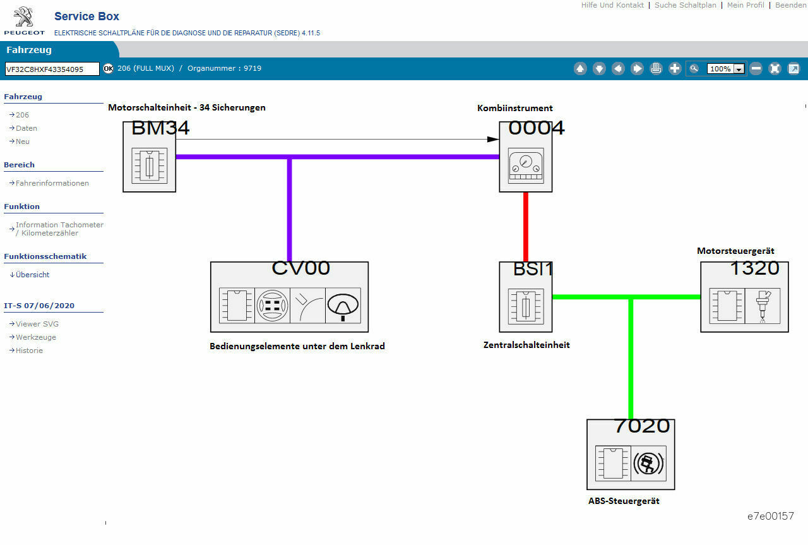Print the wiring diagram
Screen dimensions: 808x545
pos(656,69)
